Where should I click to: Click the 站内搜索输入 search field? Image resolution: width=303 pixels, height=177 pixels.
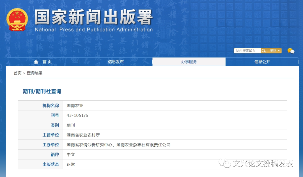[x=247, y=51]
